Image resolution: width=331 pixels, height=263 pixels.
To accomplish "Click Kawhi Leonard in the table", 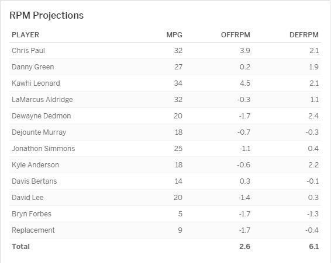I will pos(36,83).
